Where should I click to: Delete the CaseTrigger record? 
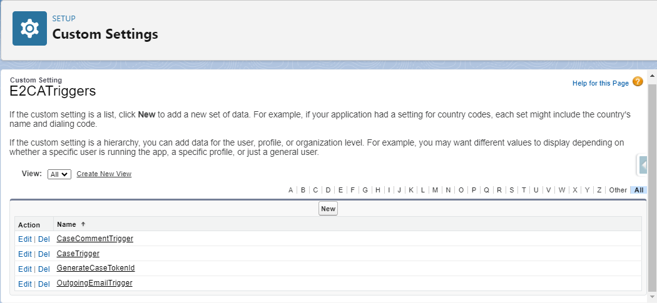(x=44, y=254)
